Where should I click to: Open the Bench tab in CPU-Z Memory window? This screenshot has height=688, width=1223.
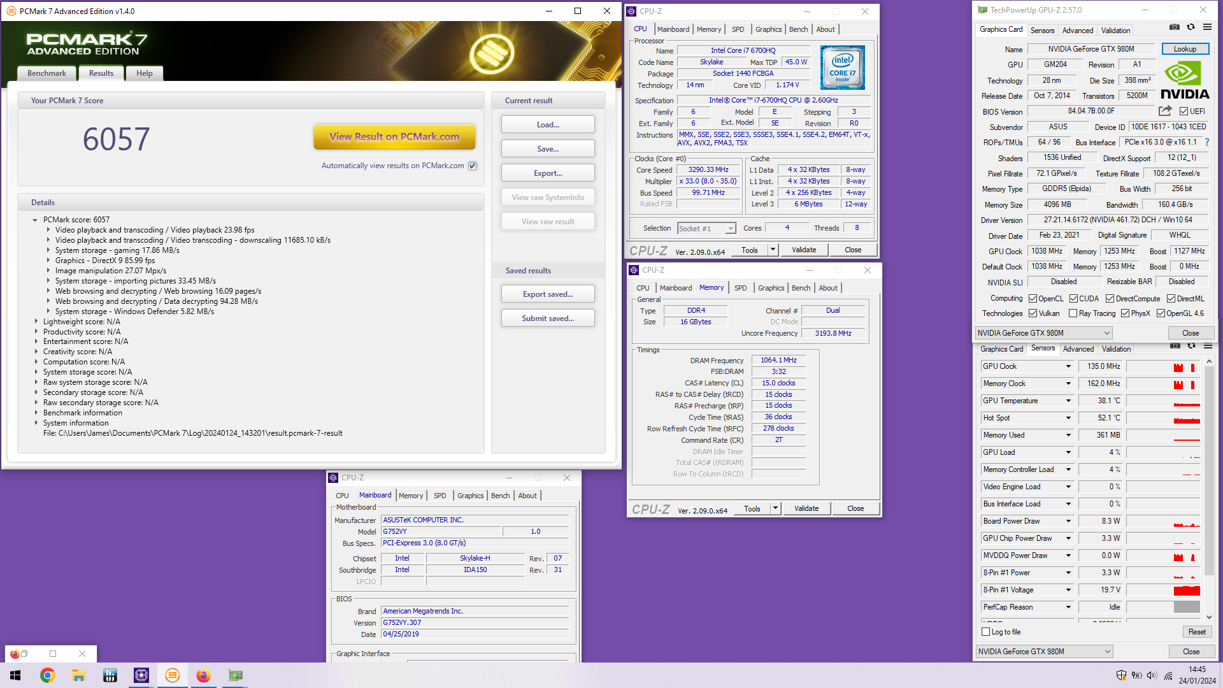coord(801,288)
